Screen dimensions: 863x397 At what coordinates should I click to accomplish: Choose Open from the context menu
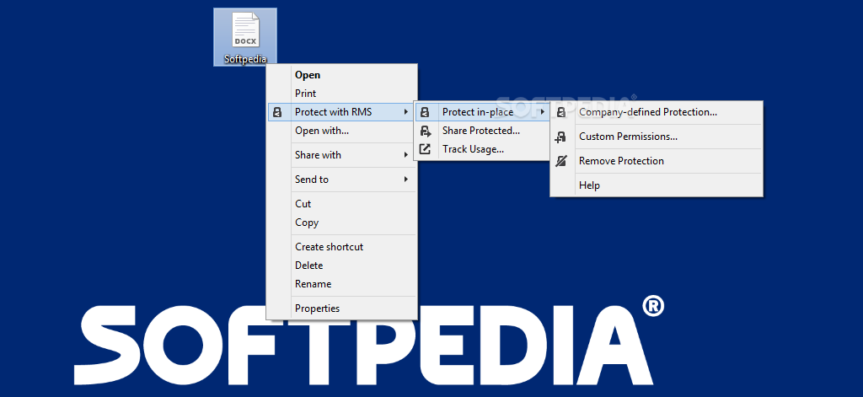click(x=342, y=75)
